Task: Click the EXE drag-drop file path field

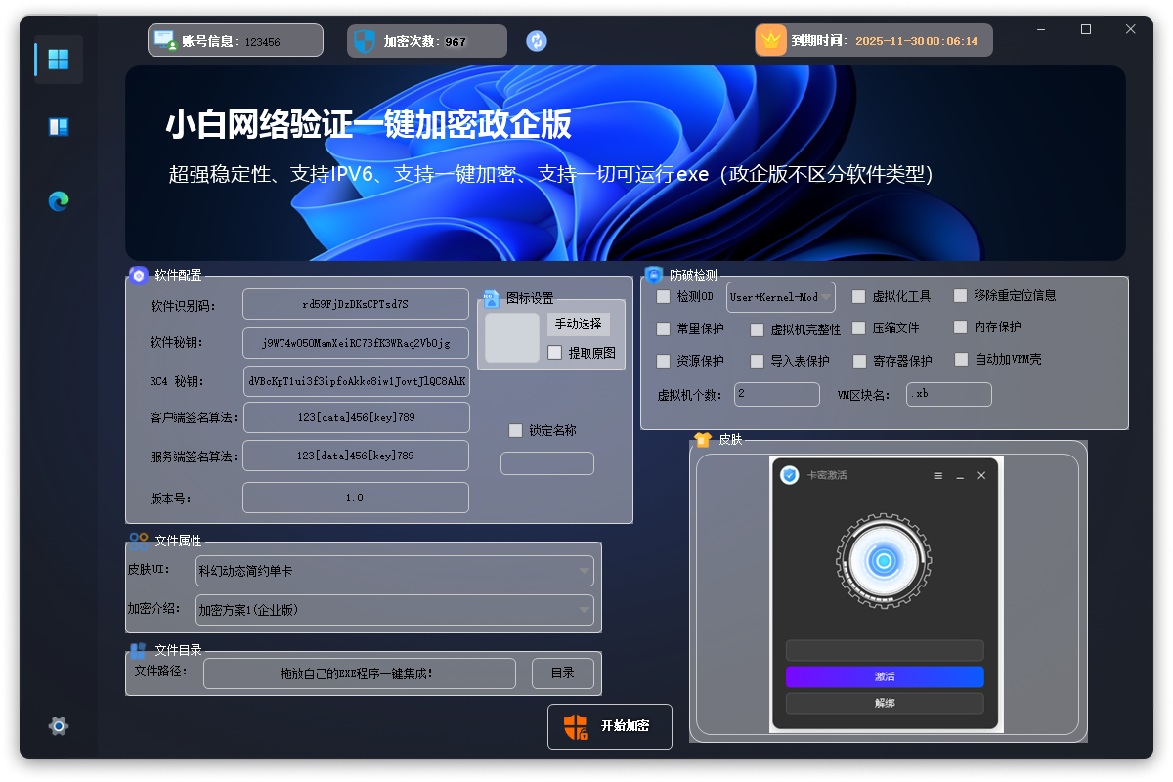Action: pos(359,673)
